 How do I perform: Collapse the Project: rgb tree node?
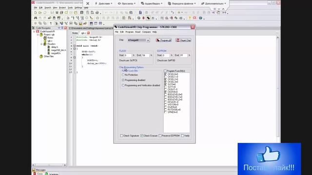point(38,35)
